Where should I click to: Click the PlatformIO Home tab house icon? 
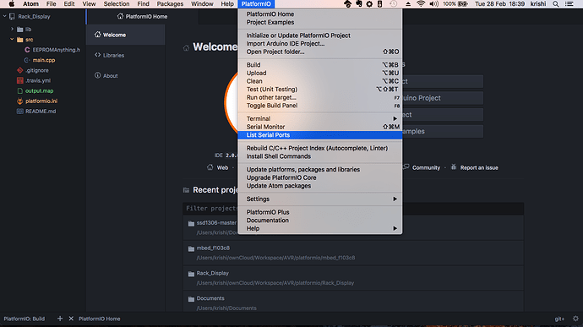click(120, 16)
